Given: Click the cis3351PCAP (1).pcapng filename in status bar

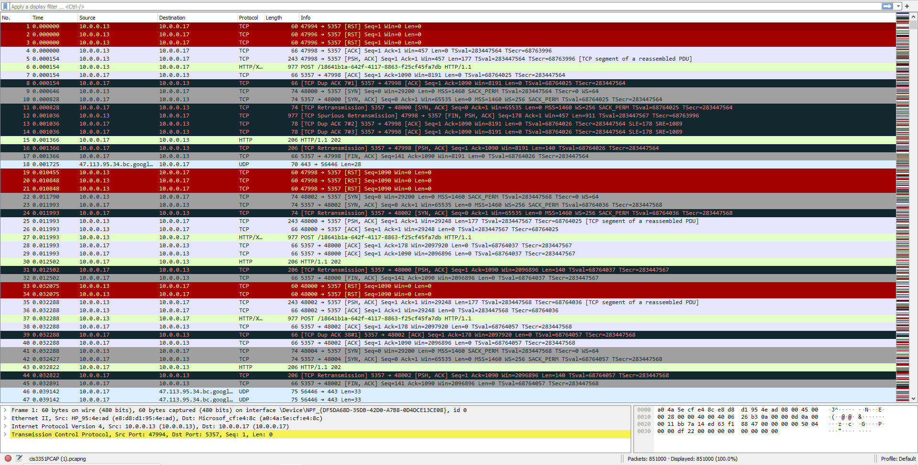Looking at the screenshot, I should click(x=56, y=458).
